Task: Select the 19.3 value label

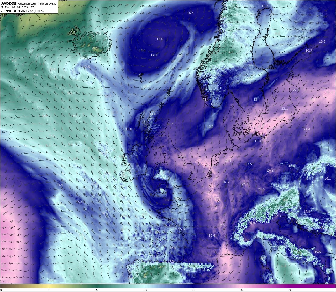Action: click(322, 42)
